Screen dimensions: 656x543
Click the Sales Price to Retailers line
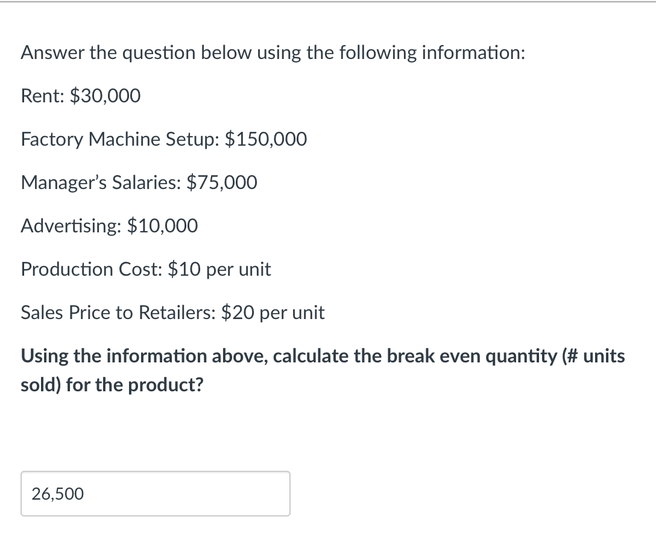pyautogui.click(x=172, y=312)
